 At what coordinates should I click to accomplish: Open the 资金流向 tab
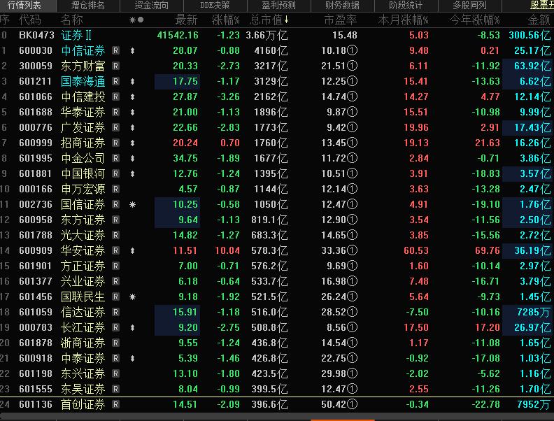pyautogui.click(x=152, y=6)
